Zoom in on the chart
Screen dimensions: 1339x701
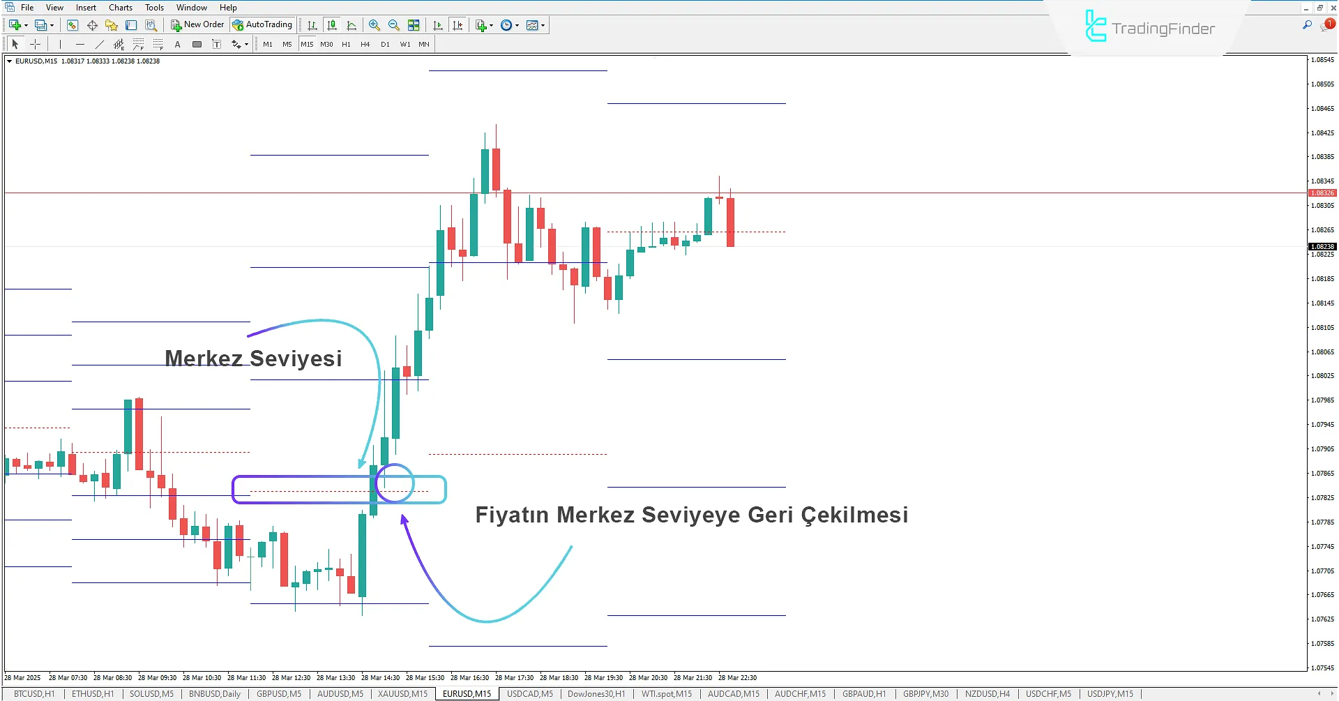(x=375, y=25)
